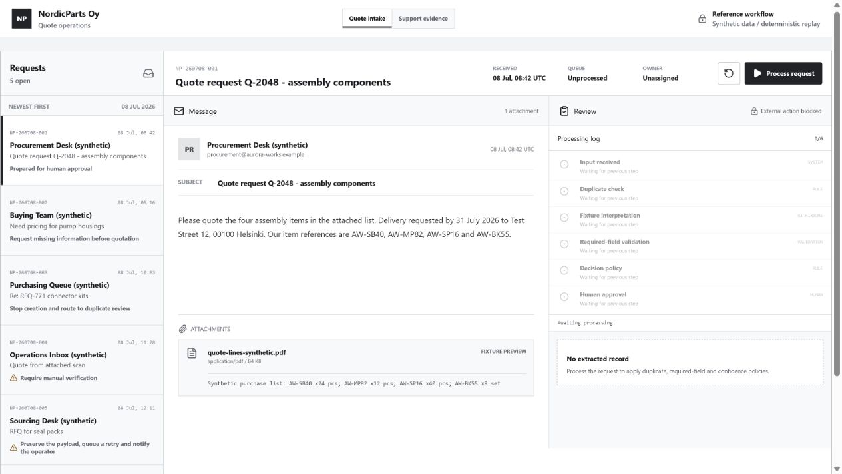Click the procurement@aurora-works.example address
This screenshot has height=474, width=842.
click(256, 154)
